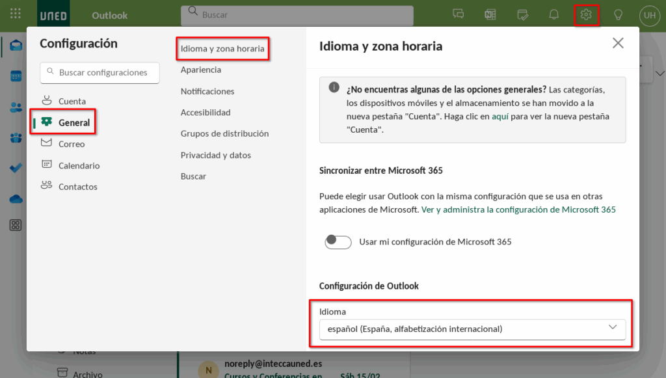
Task: Click the 'aquí' link in info banner
Action: [499, 116]
